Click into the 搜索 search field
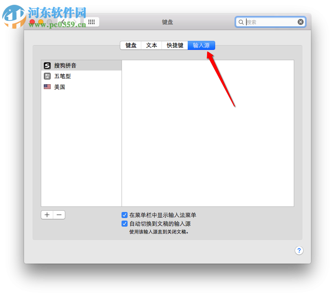Image resolution: width=335 pixels, height=298 pixels. (271, 22)
